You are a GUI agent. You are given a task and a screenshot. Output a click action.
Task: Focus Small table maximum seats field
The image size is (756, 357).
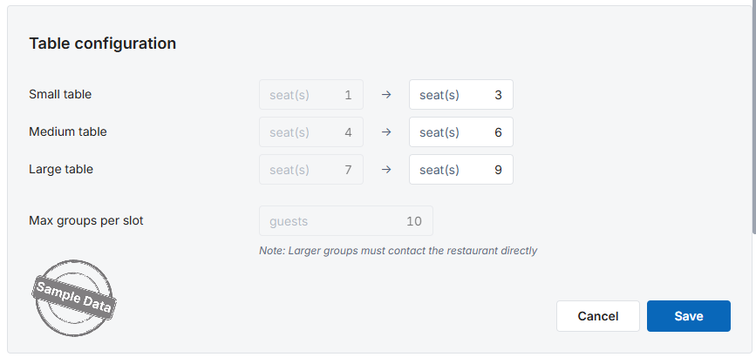click(x=461, y=94)
